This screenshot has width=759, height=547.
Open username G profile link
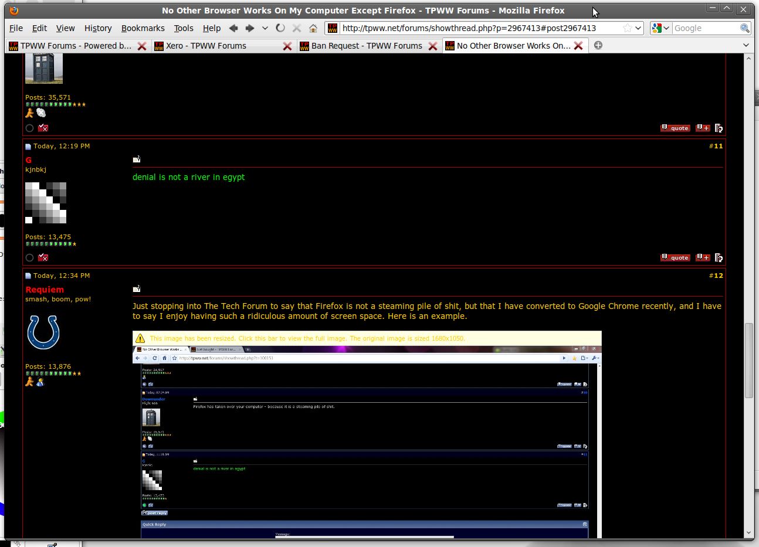click(29, 160)
